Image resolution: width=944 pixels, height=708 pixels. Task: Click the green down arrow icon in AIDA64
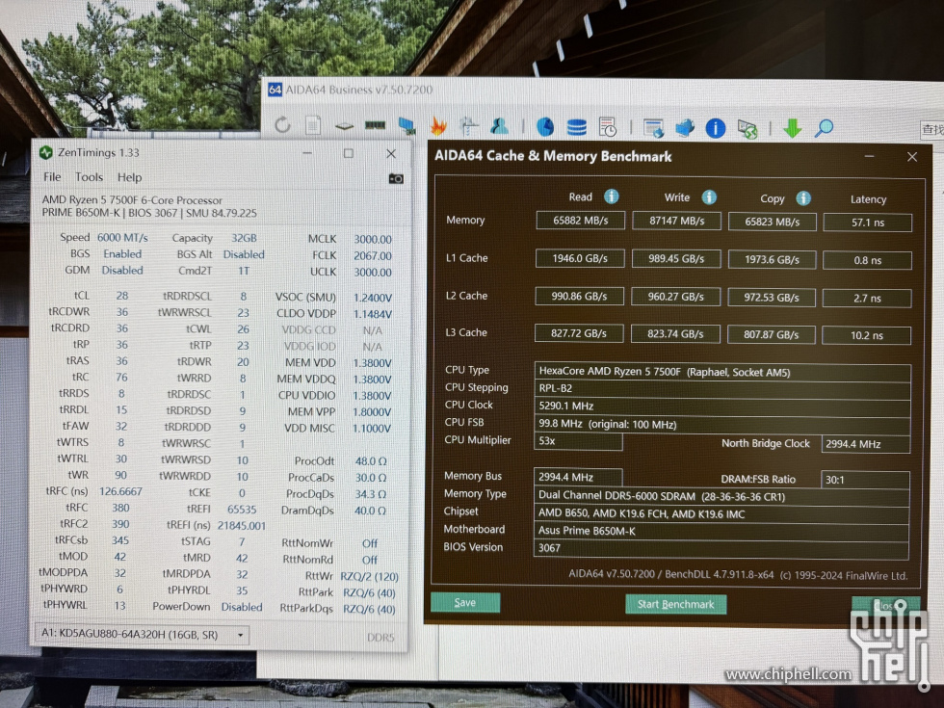tap(792, 128)
